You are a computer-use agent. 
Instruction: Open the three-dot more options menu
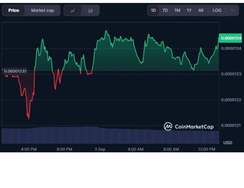point(233,10)
